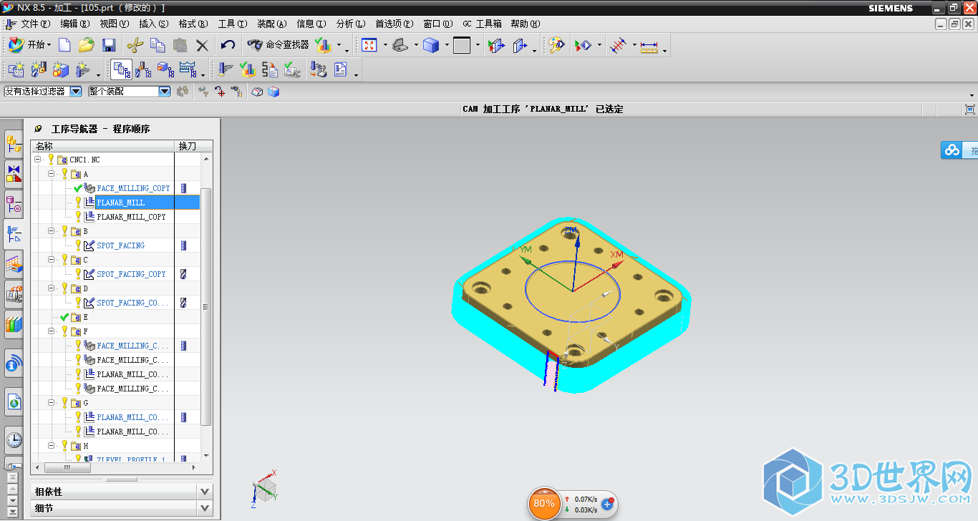Open the History clock sidebar tab
The width and height of the screenshot is (978, 521).
point(14,439)
